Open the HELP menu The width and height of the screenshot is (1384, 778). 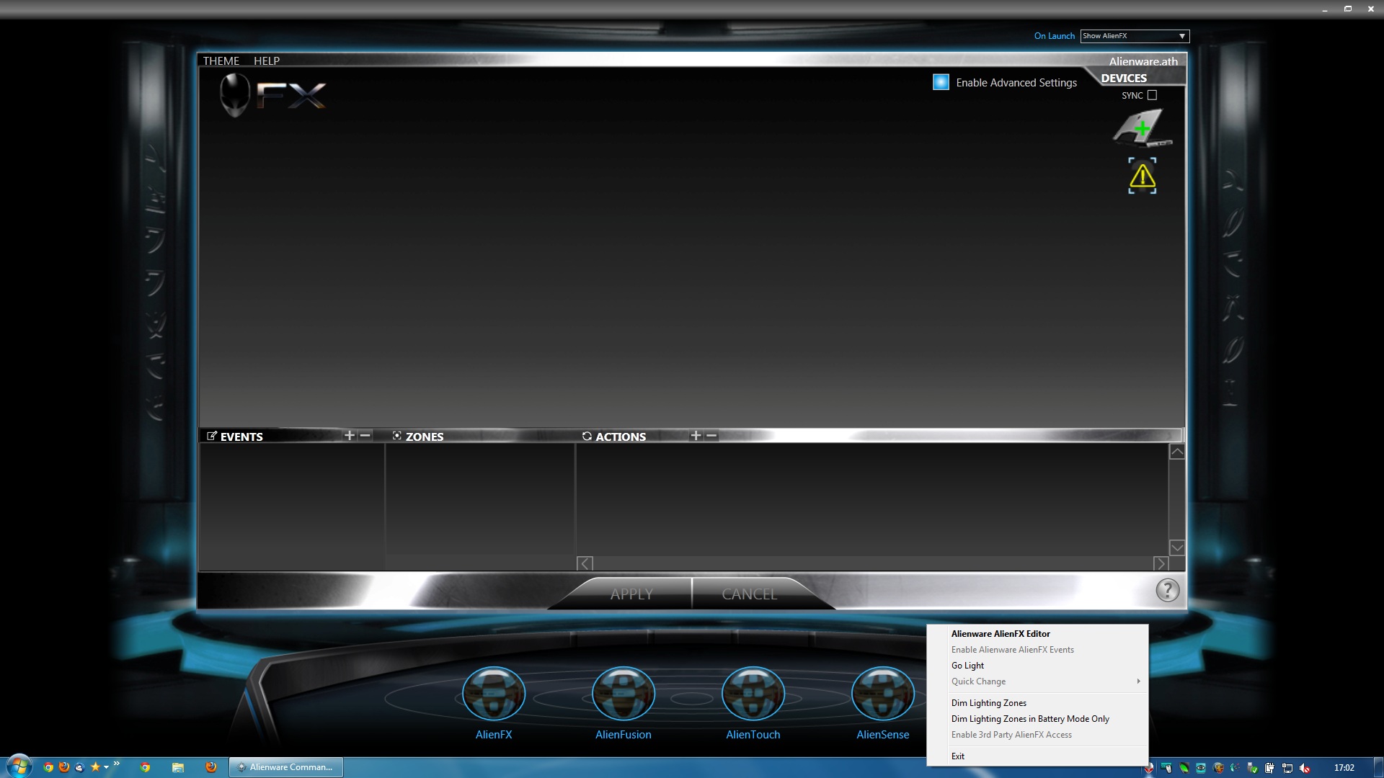click(267, 61)
